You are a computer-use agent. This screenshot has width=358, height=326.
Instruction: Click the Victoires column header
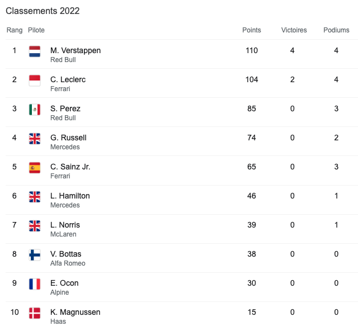(294, 30)
